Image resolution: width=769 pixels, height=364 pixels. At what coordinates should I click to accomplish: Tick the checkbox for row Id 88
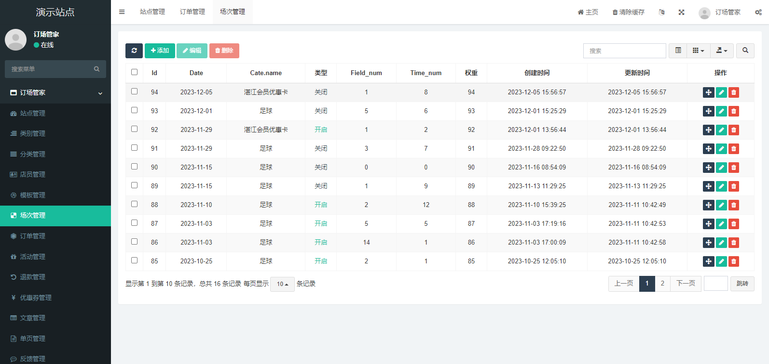[135, 204]
